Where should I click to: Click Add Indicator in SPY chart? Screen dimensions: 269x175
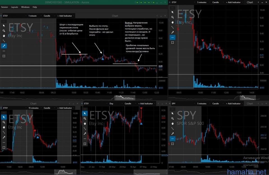(x=234, y=103)
